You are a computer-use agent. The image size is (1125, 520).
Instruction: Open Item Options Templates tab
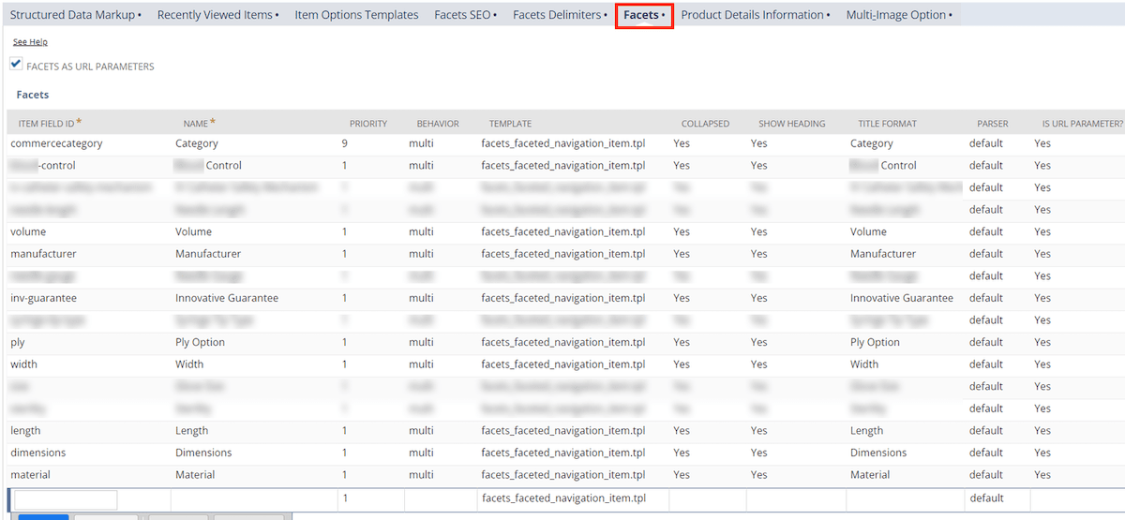[356, 15]
